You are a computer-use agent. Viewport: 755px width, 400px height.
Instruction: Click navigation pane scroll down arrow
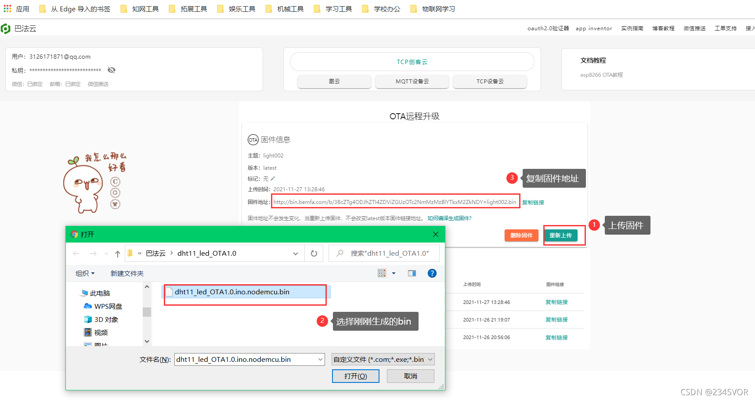[x=147, y=341]
